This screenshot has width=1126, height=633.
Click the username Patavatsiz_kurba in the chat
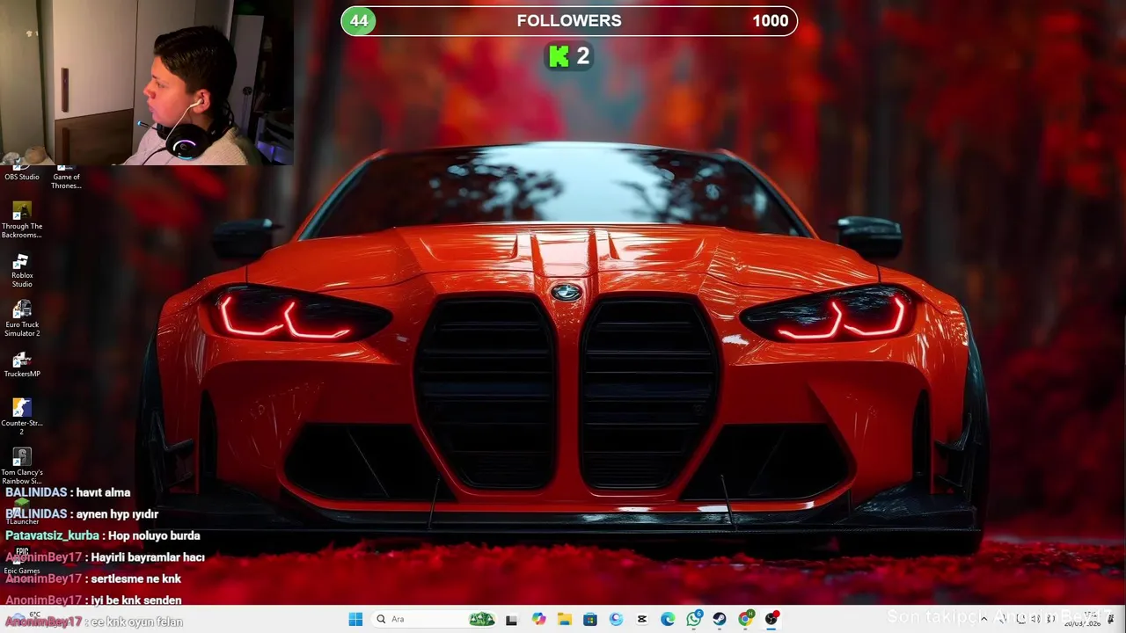(x=52, y=535)
